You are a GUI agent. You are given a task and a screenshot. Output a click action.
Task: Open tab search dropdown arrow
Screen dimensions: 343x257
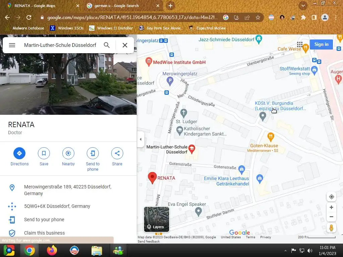pyautogui.click(x=303, y=6)
